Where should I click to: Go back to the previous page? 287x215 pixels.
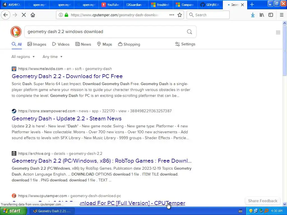6,15
